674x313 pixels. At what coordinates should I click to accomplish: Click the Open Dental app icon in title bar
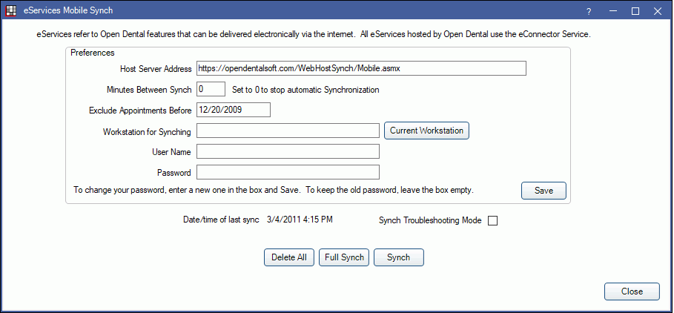[10, 10]
